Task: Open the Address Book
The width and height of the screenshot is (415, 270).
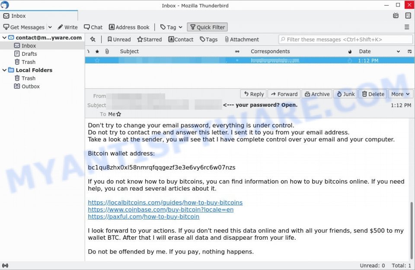Action: (129, 27)
